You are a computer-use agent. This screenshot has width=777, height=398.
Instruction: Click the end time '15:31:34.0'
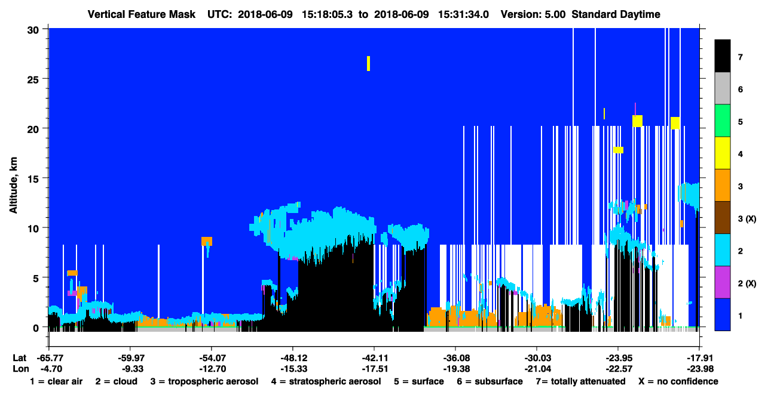click(463, 14)
